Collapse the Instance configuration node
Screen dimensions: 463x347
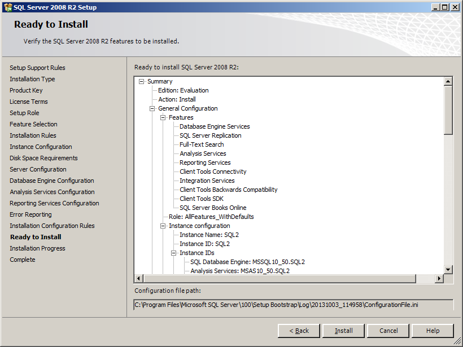[163, 226]
